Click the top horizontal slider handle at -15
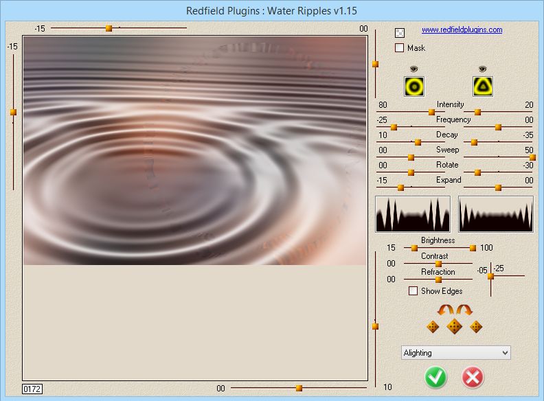Viewport: 544px width, 401px height. tap(109, 28)
